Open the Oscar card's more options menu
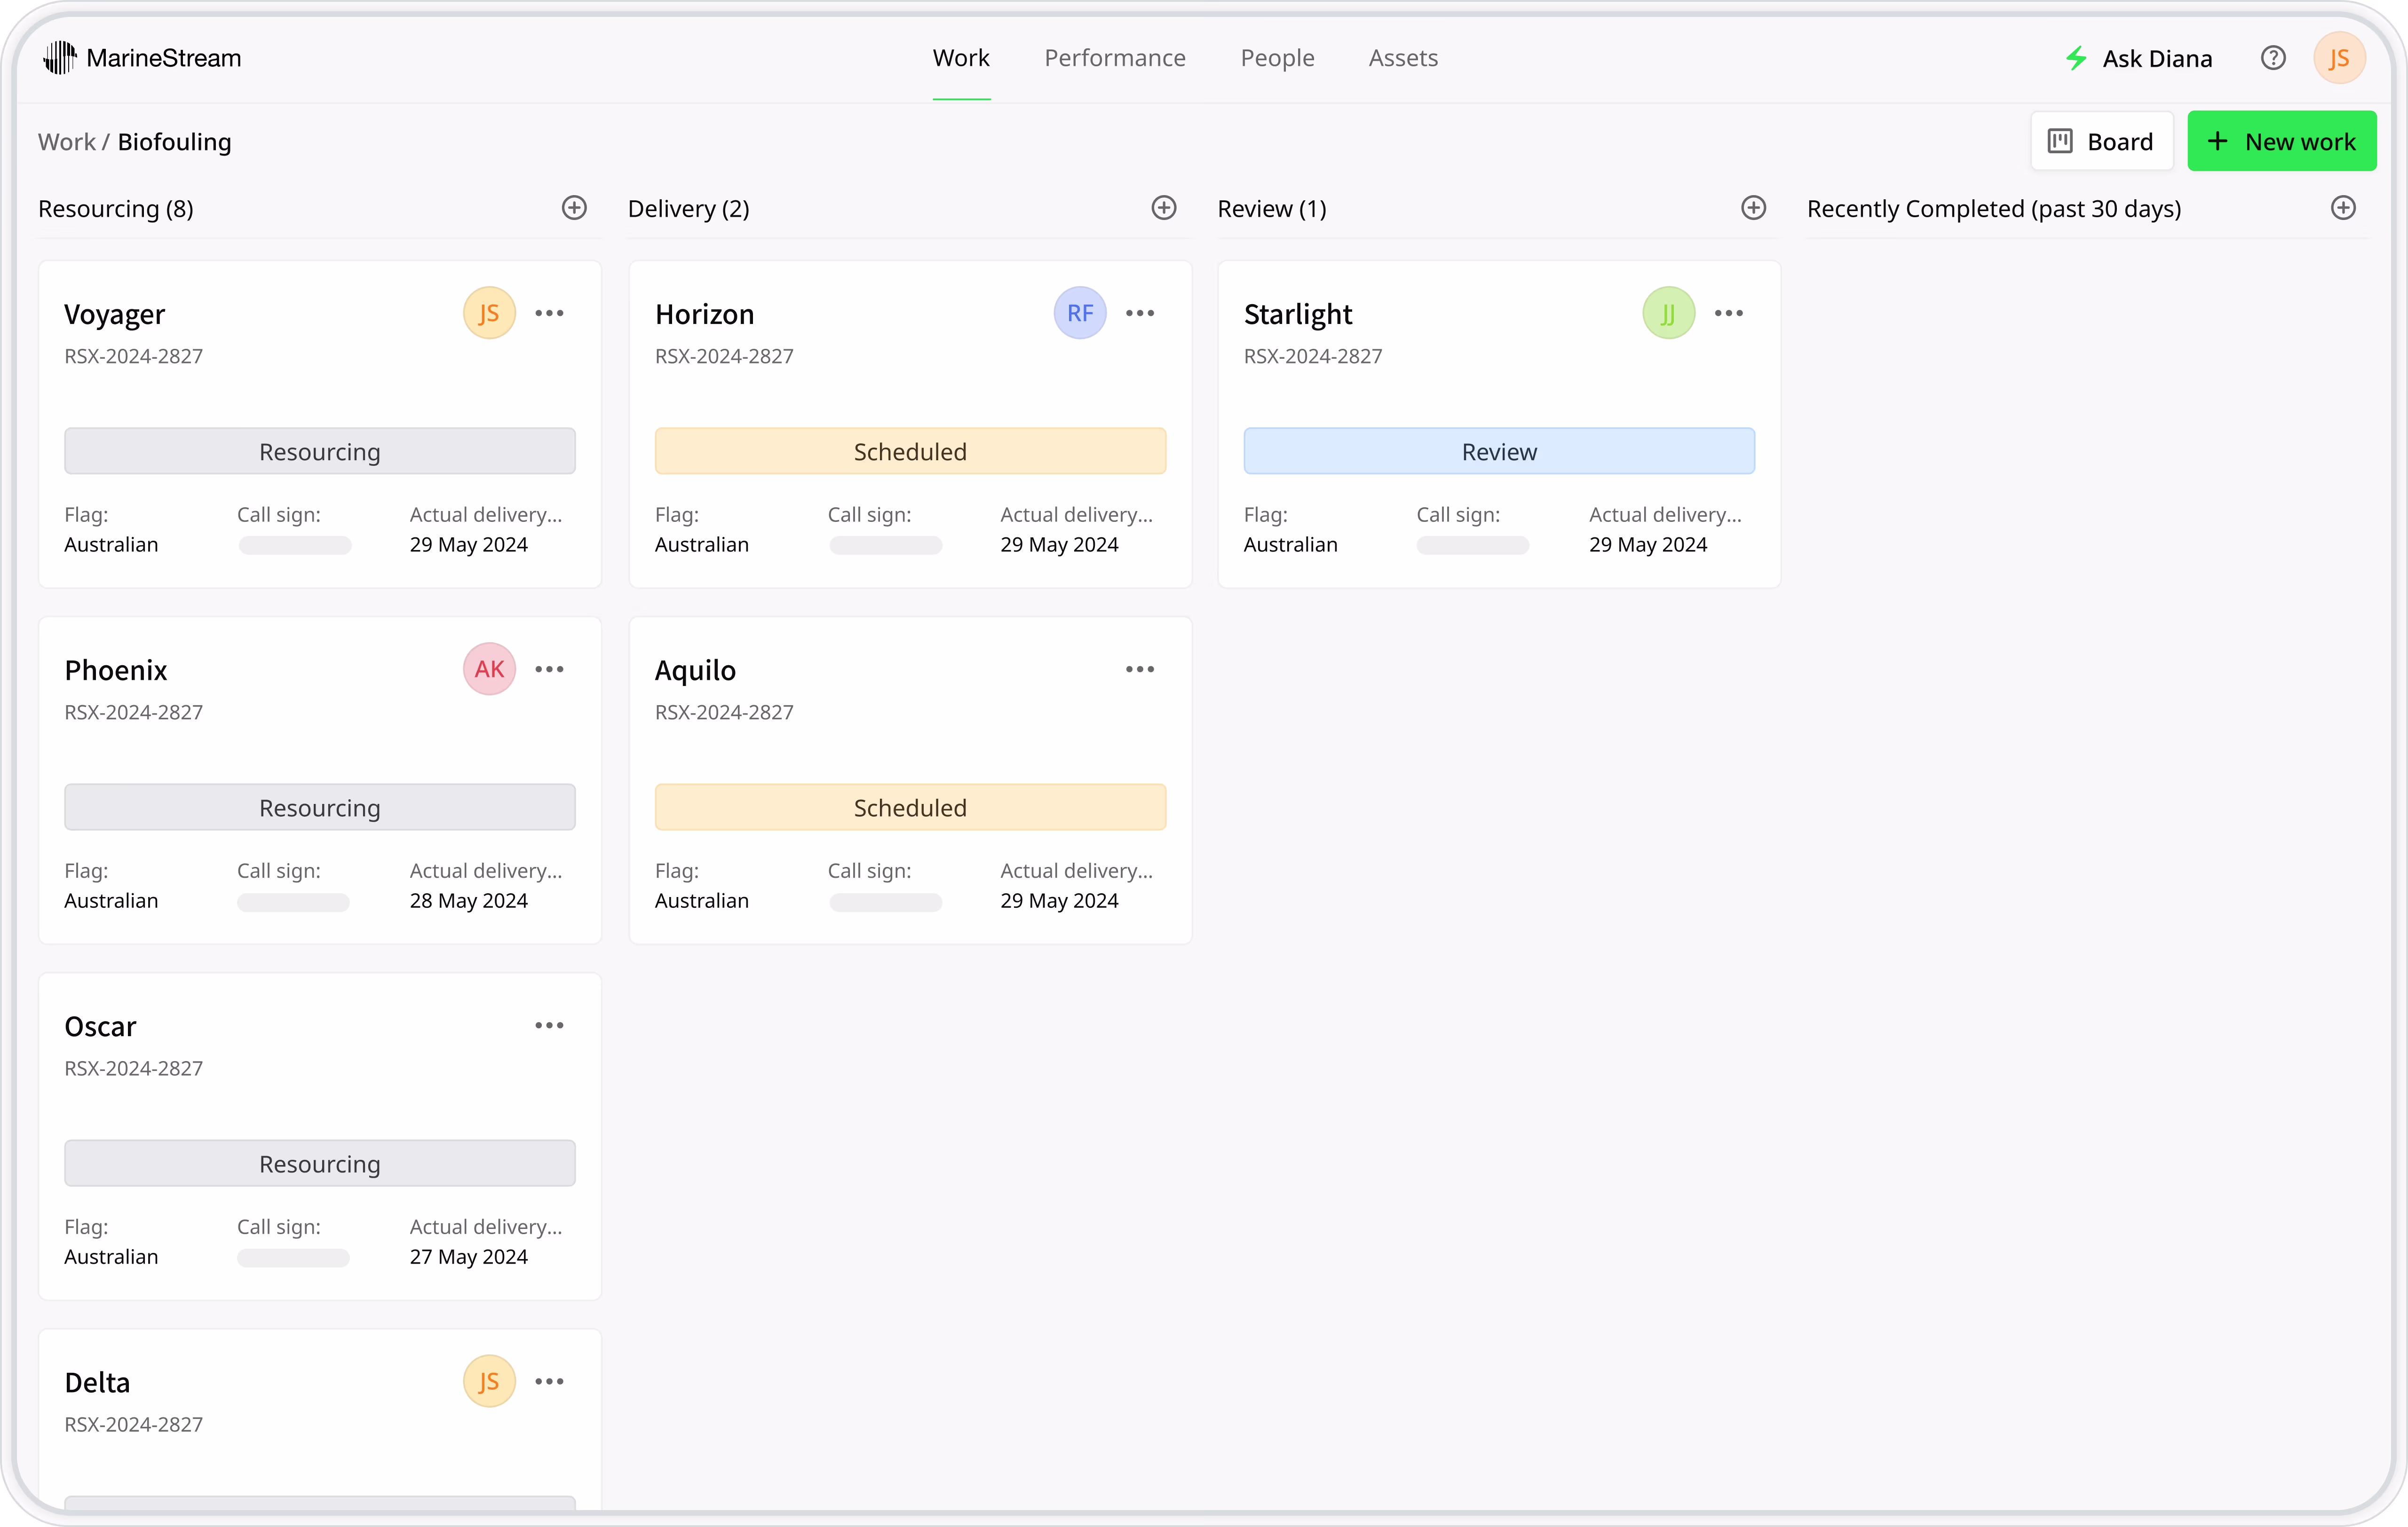2408x1527 pixels. tap(549, 1025)
